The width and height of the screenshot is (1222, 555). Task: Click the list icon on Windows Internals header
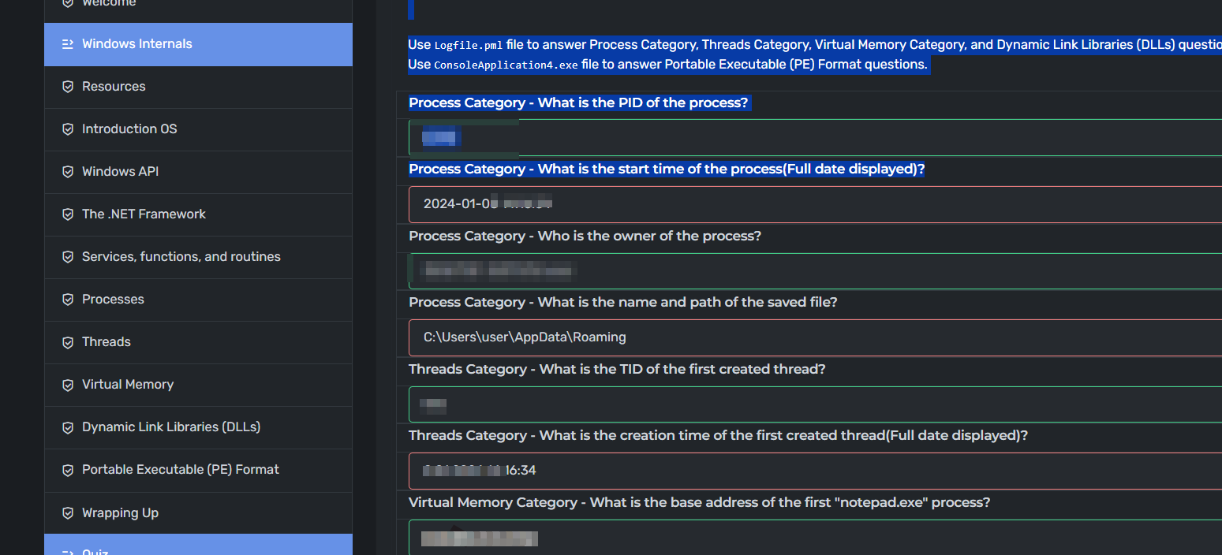(x=68, y=44)
